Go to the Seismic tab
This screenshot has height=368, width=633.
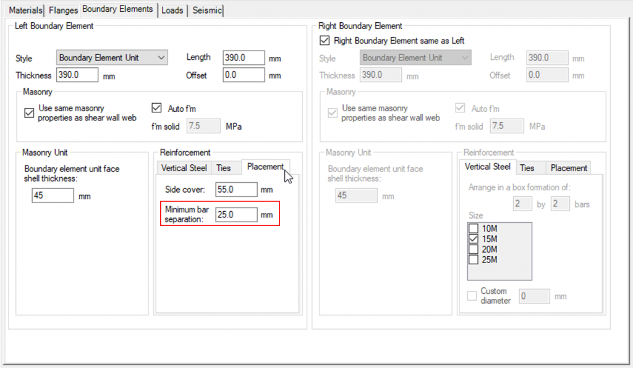click(x=206, y=10)
